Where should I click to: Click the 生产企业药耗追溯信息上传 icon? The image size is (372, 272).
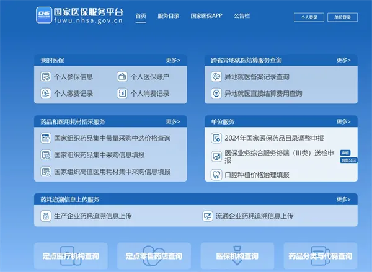tap(45, 216)
